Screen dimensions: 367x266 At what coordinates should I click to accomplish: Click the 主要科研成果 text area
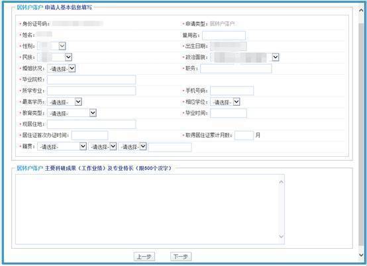click(150, 209)
